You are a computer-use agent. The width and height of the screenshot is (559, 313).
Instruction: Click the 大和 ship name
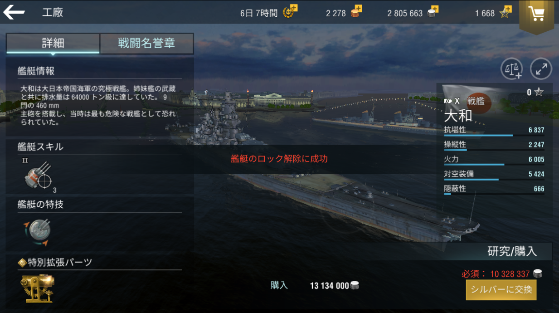(x=458, y=116)
